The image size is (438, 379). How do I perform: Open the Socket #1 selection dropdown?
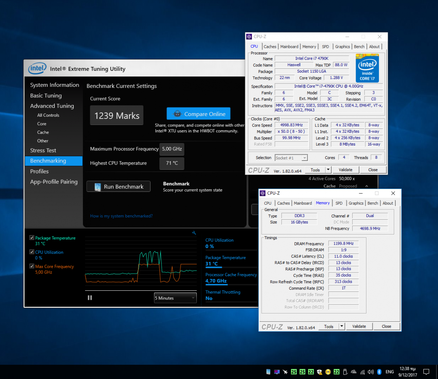[291, 158]
